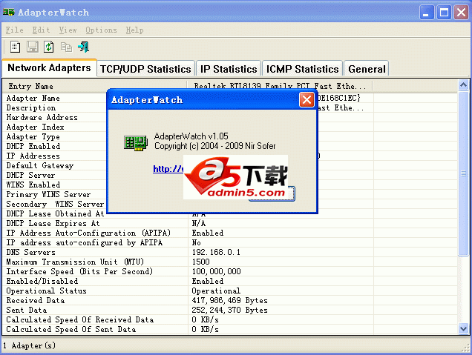Click the 252,244,370 Bytes value
The image size is (472, 355).
pos(229,310)
